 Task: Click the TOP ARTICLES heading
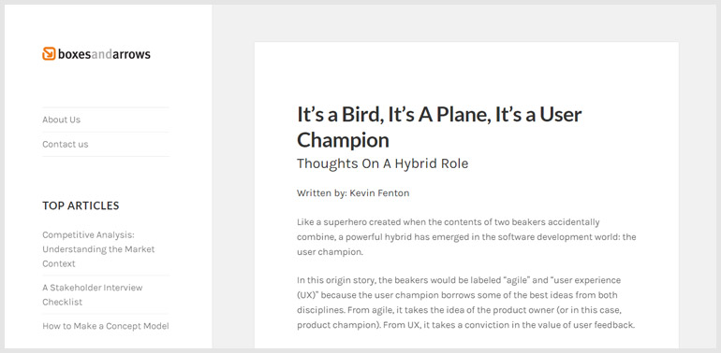coord(81,205)
